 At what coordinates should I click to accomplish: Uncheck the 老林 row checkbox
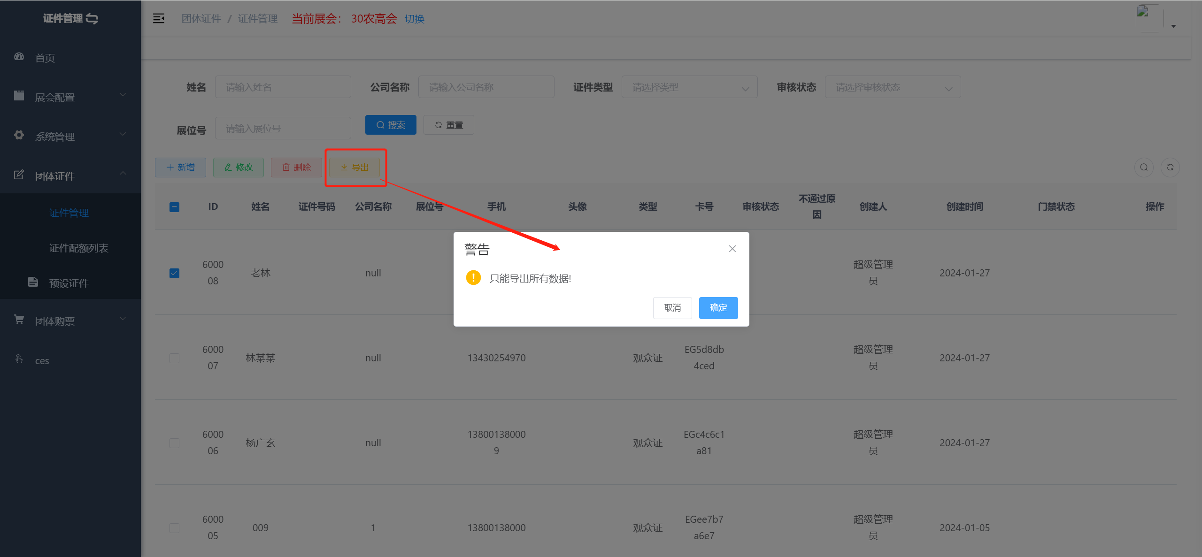click(174, 273)
